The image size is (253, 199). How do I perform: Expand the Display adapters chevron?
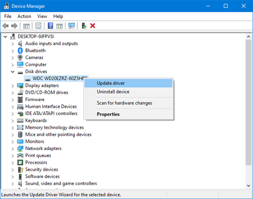(x=13, y=86)
